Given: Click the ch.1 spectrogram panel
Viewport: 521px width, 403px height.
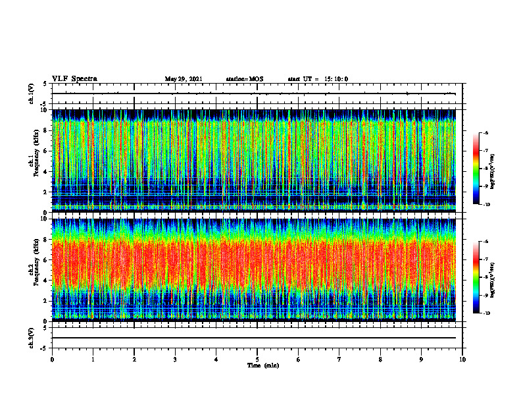Looking at the screenshot, I should pyautogui.click(x=254, y=161).
